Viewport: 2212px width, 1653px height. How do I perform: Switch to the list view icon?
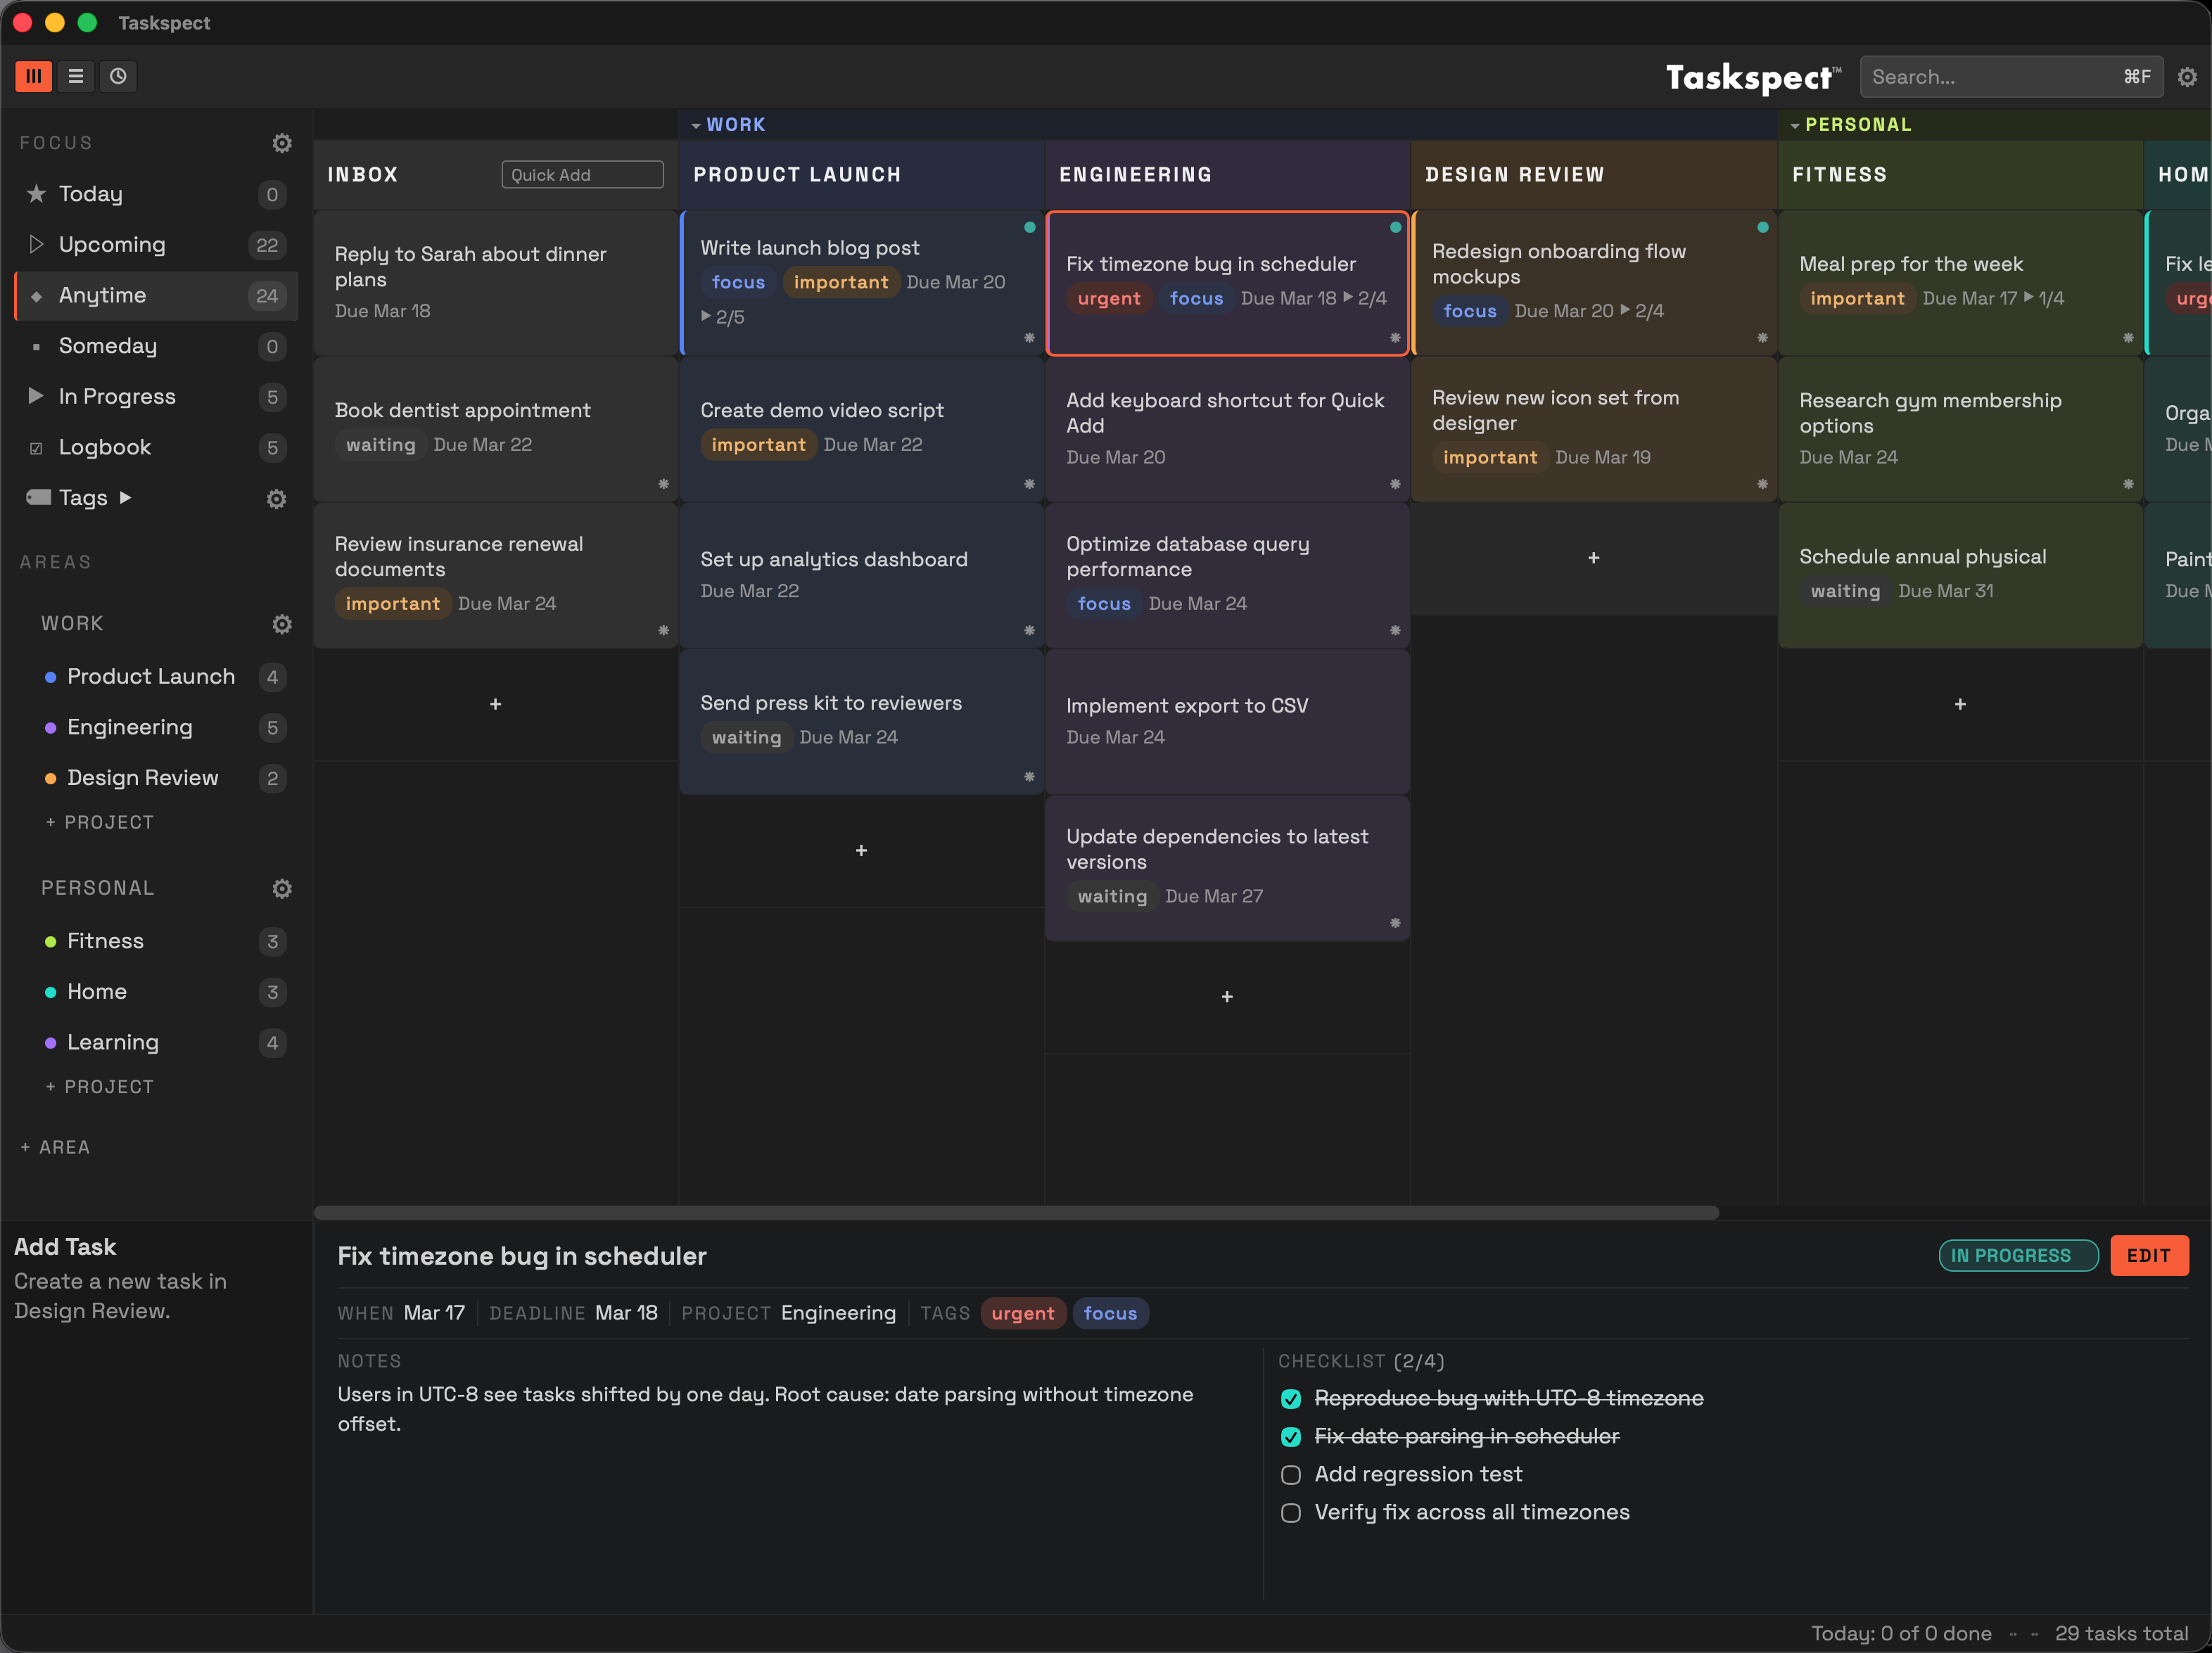point(75,76)
